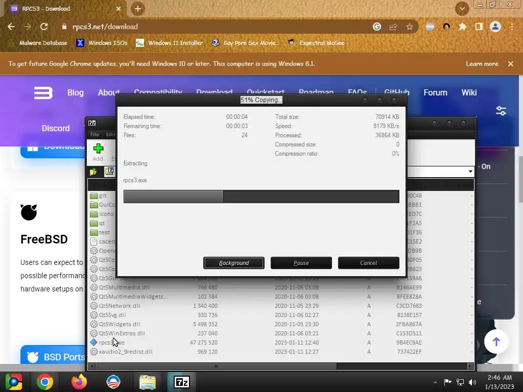Click the BSD Ports download button
Viewport: 523px width, 392px height.
click(53, 356)
